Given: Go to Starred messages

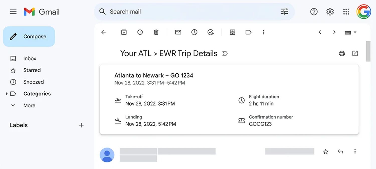Looking at the screenshot, I should pyautogui.click(x=32, y=70).
